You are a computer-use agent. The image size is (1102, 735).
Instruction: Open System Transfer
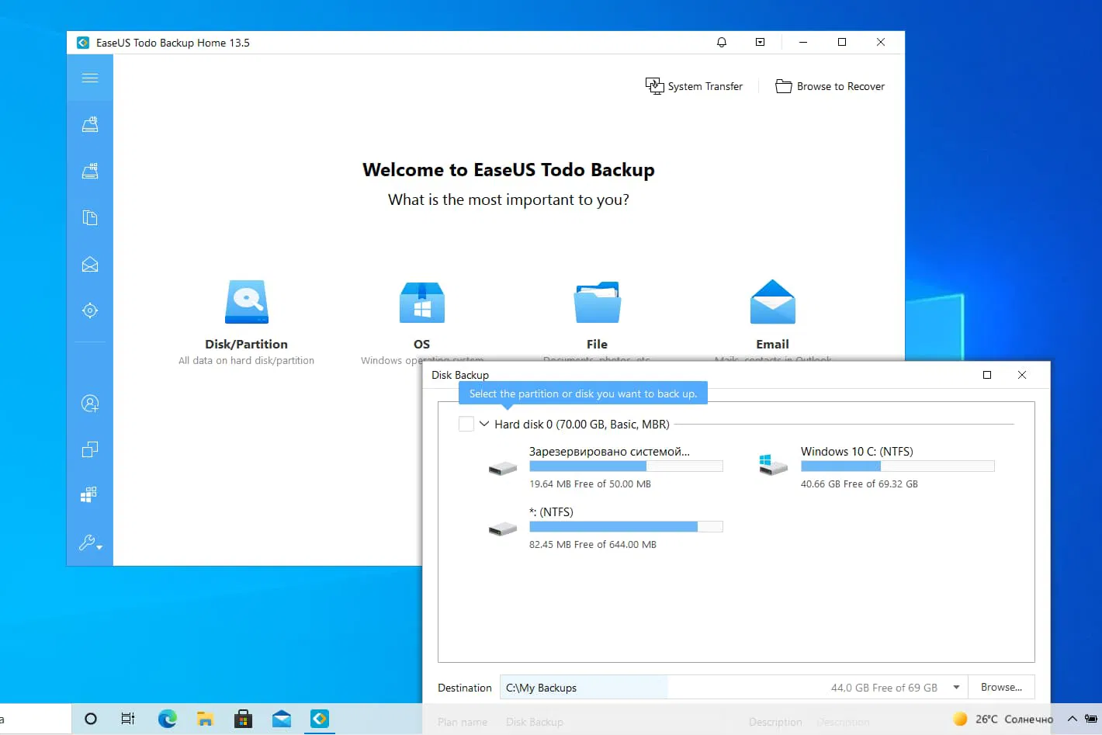click(x=694, y=86)
